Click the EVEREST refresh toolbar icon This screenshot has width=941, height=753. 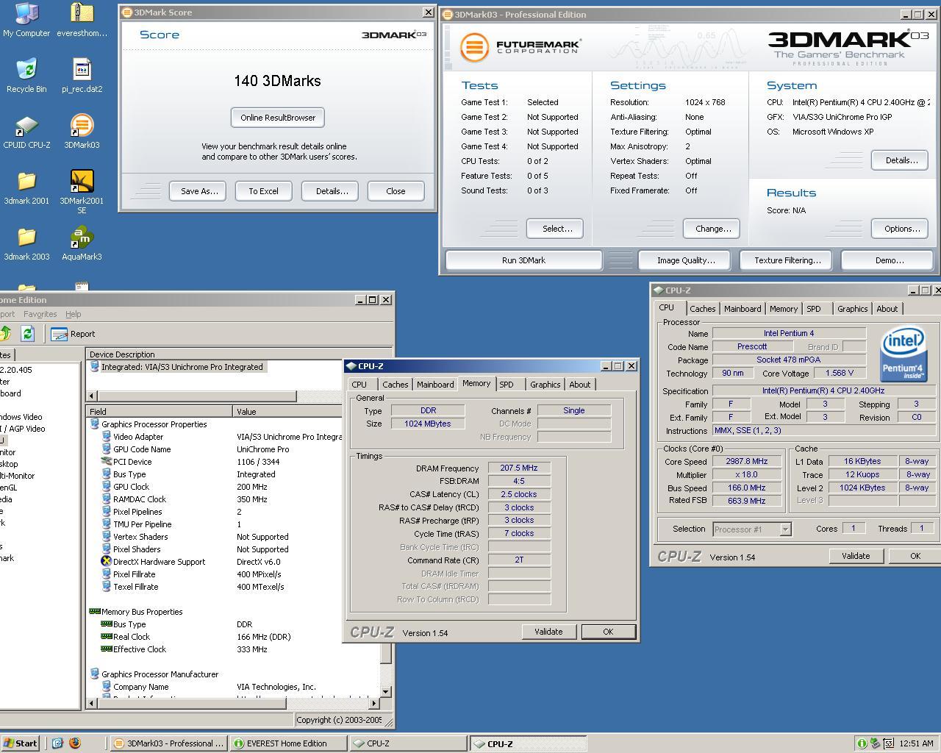27,334
